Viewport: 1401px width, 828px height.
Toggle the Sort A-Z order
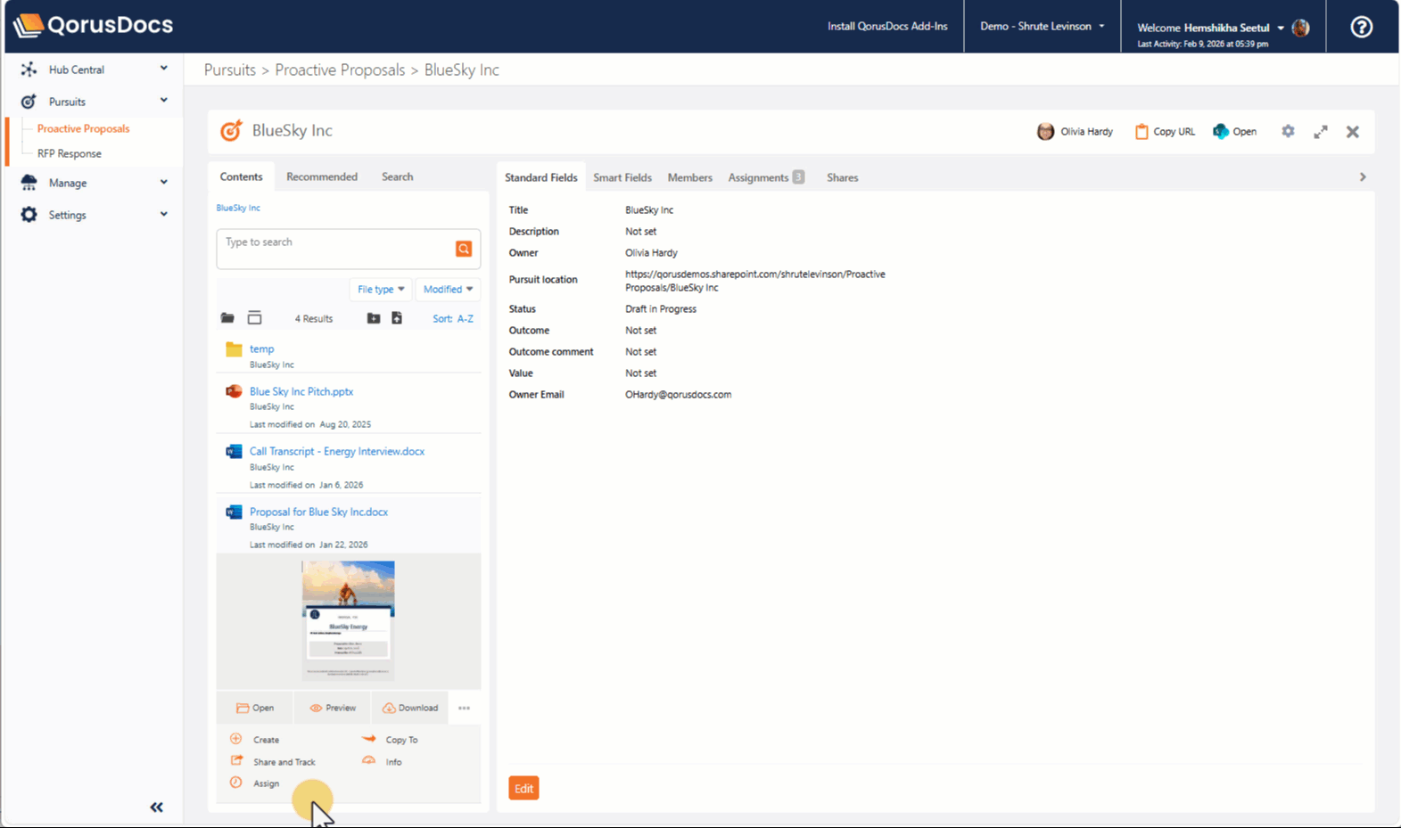[x=453, y=318]
